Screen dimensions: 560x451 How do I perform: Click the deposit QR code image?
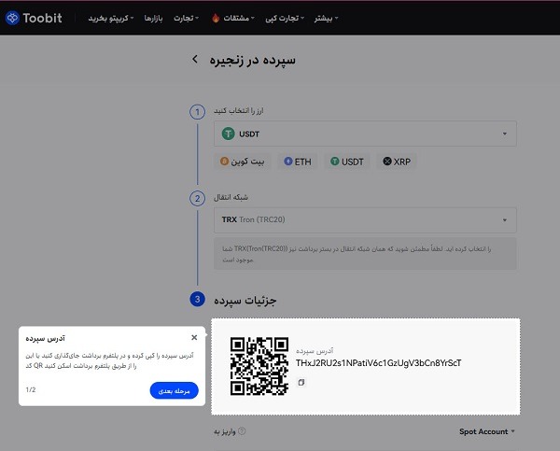point(259,366)
